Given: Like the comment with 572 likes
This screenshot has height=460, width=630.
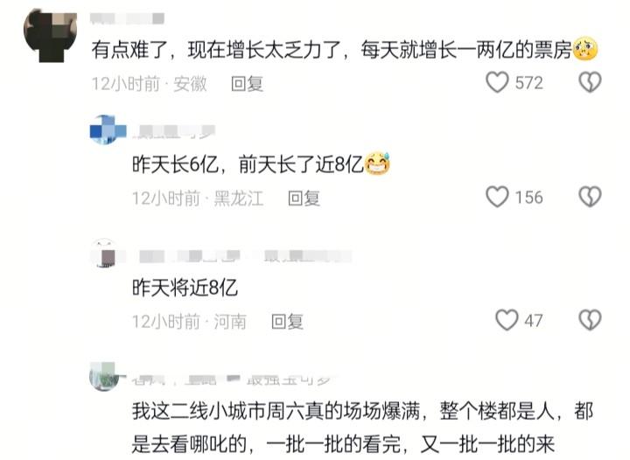Looking at the screenshot, I should click(497, 82).
